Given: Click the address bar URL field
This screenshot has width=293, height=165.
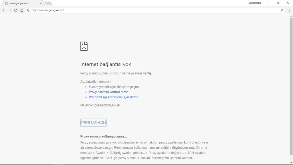Looking at the screenshot, I should [x=155, y=10].
